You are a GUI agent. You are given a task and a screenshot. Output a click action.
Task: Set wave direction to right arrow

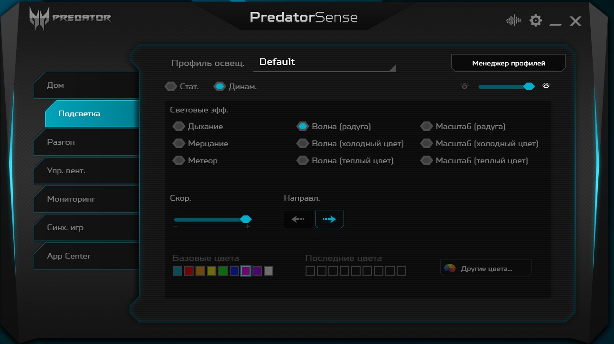(x=329, y=219)
